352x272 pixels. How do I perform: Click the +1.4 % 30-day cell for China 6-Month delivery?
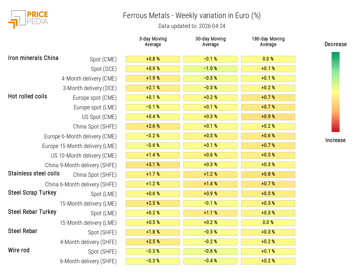click(210, 184)
